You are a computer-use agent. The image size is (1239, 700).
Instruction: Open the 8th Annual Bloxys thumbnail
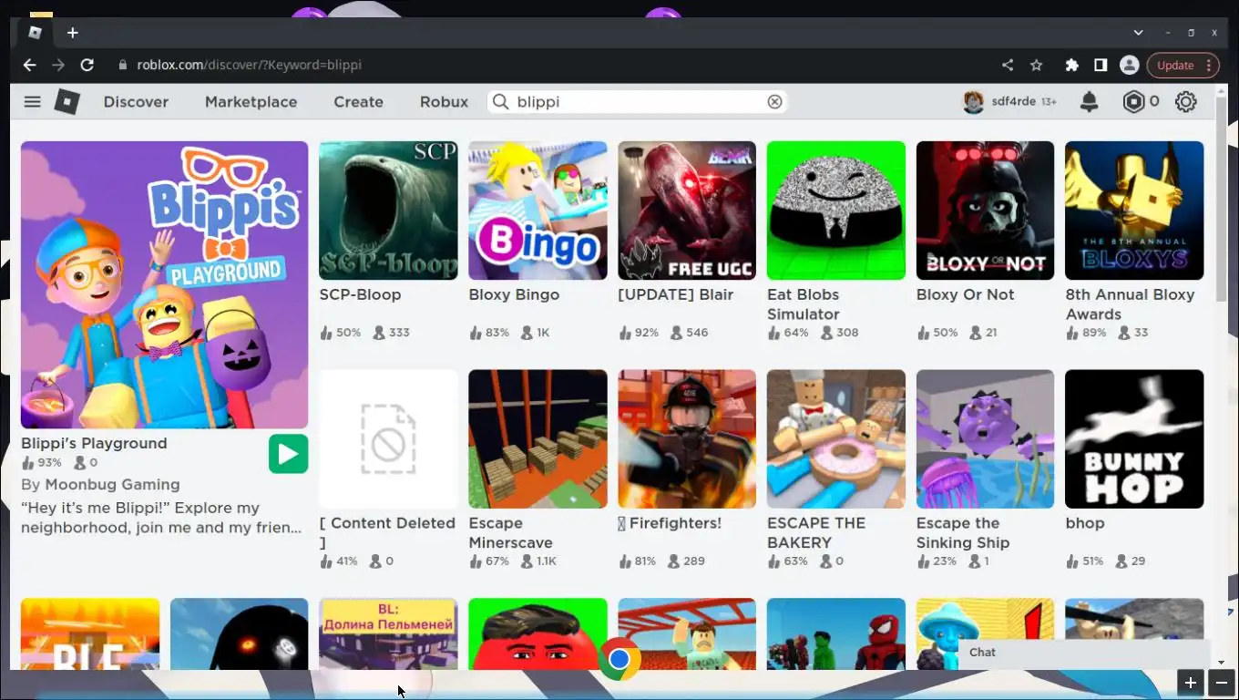click(1134, 211)
